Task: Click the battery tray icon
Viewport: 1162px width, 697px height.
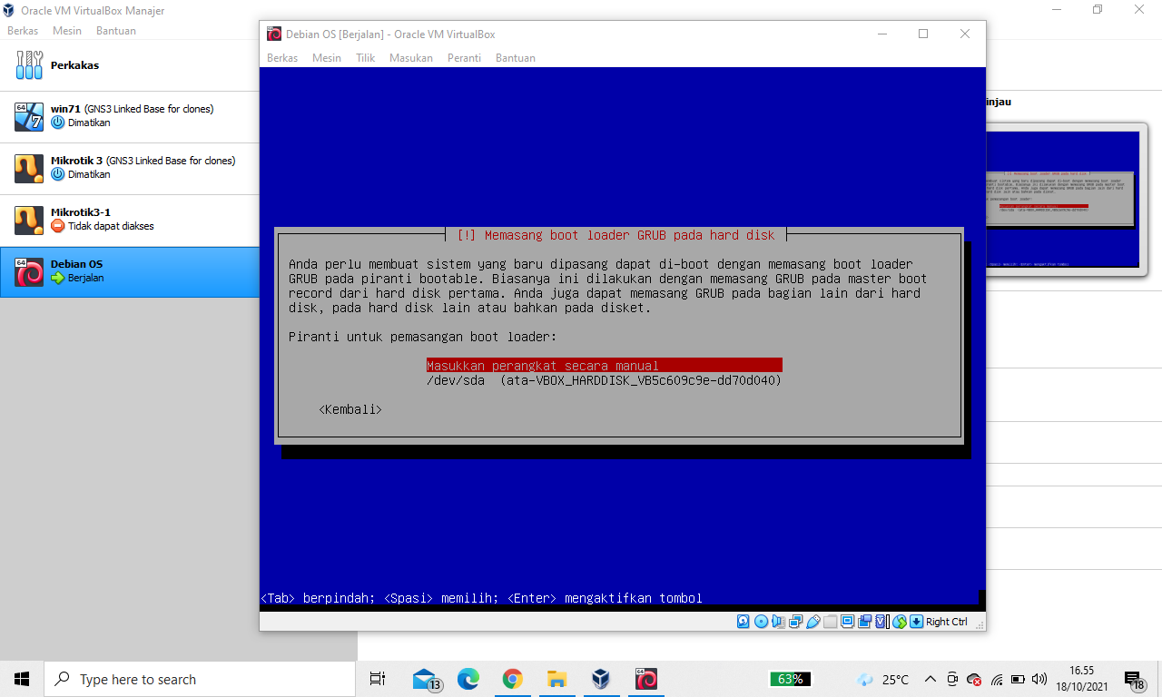Action: point(1019,679)
